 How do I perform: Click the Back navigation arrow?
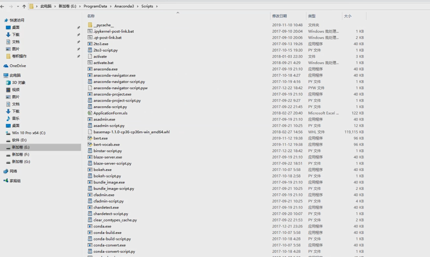pyautogui.click(x=2, y=6)
